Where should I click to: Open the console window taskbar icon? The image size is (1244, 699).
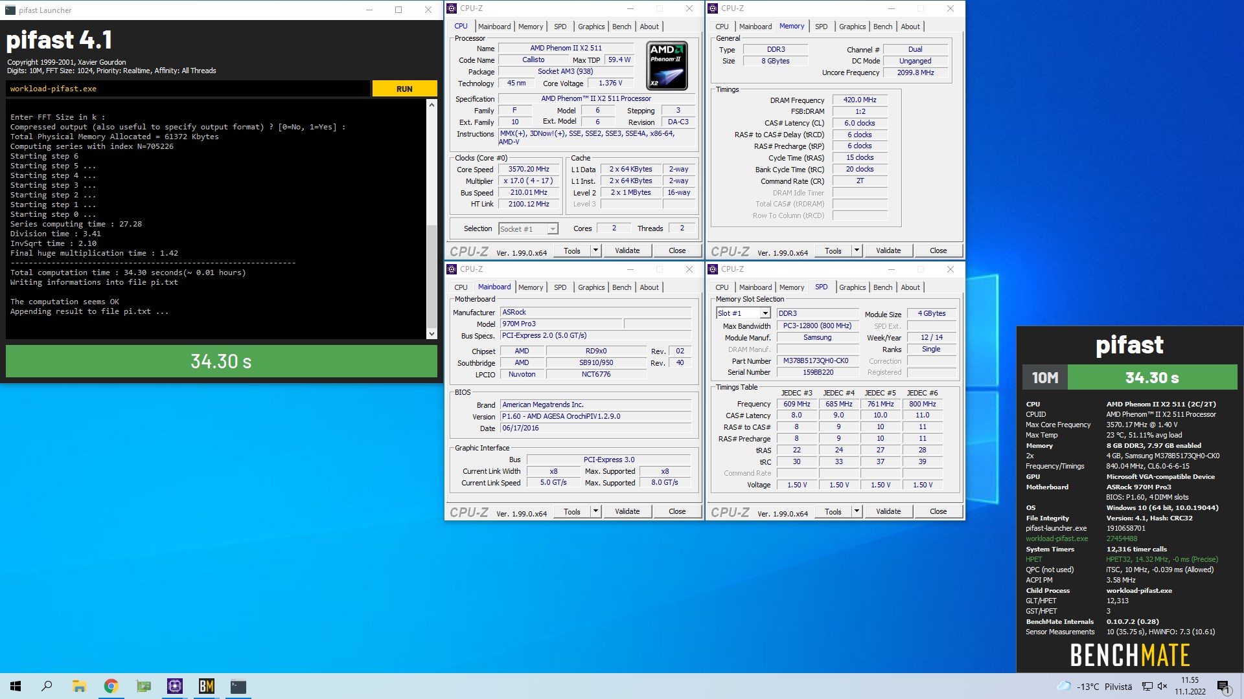(x=238, y=686)
